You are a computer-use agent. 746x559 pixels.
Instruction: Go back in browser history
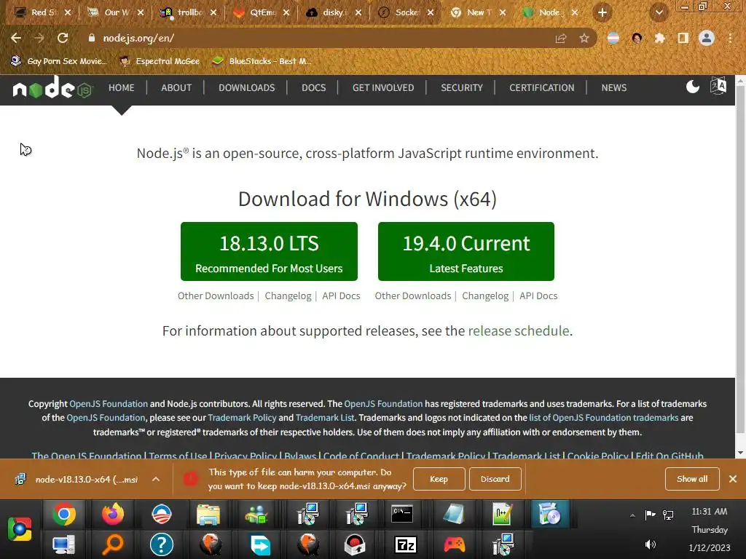coord(16,38)
